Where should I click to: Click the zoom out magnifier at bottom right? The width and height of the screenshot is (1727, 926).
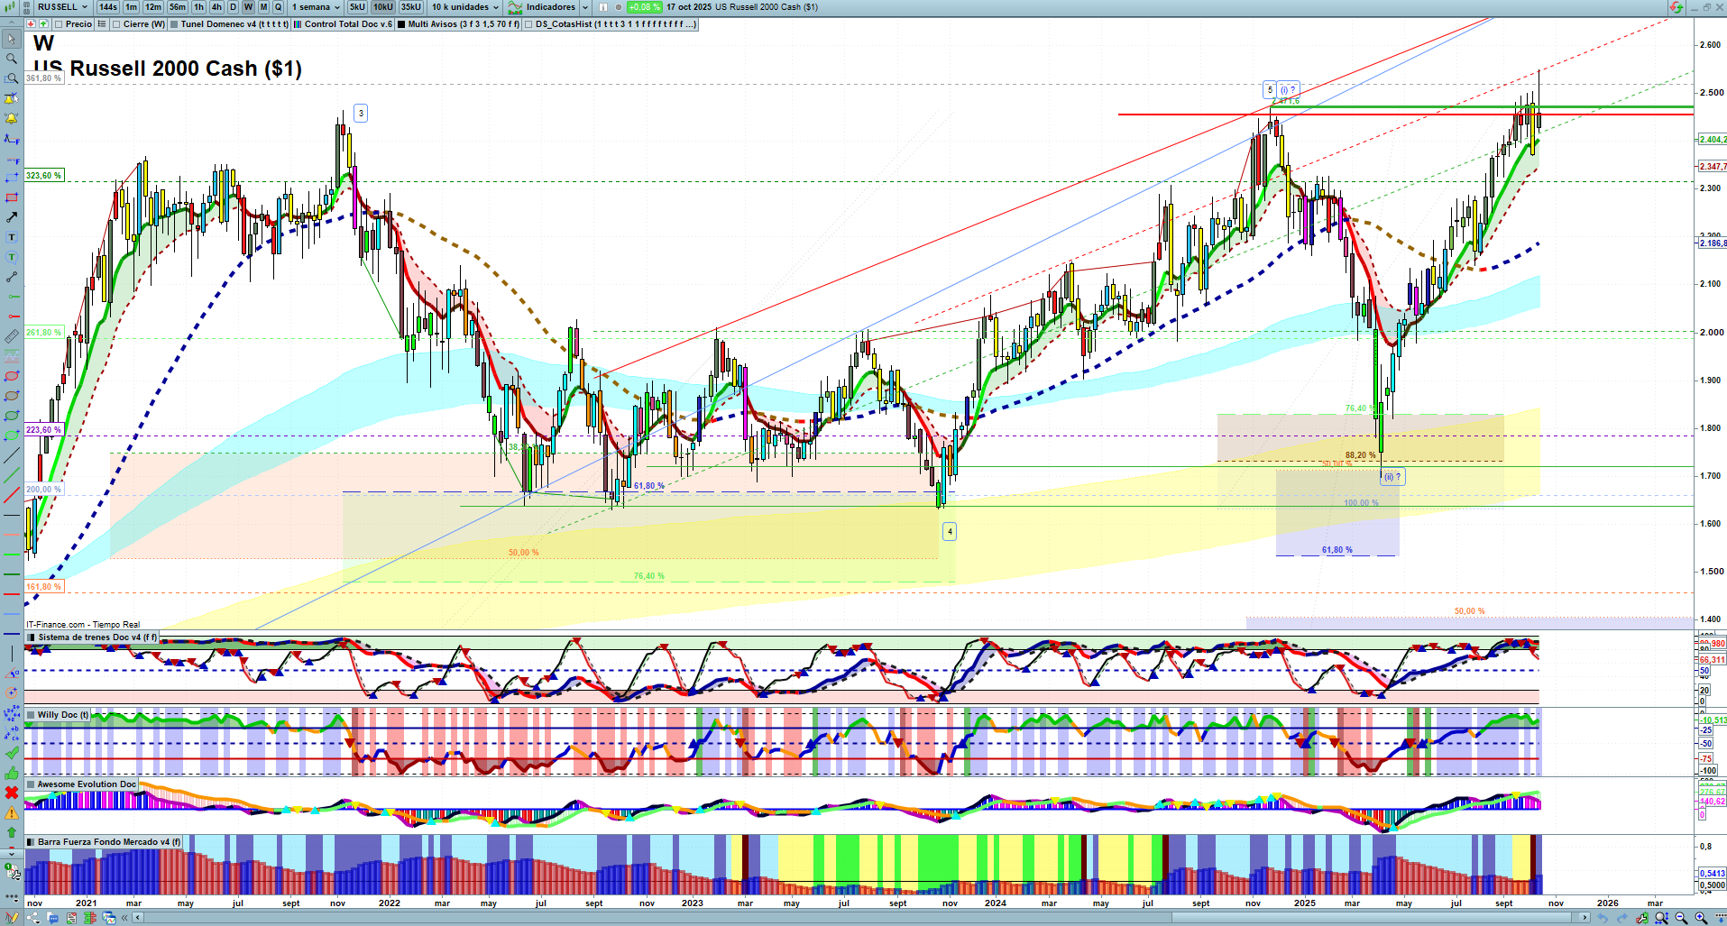point(1681,918)
